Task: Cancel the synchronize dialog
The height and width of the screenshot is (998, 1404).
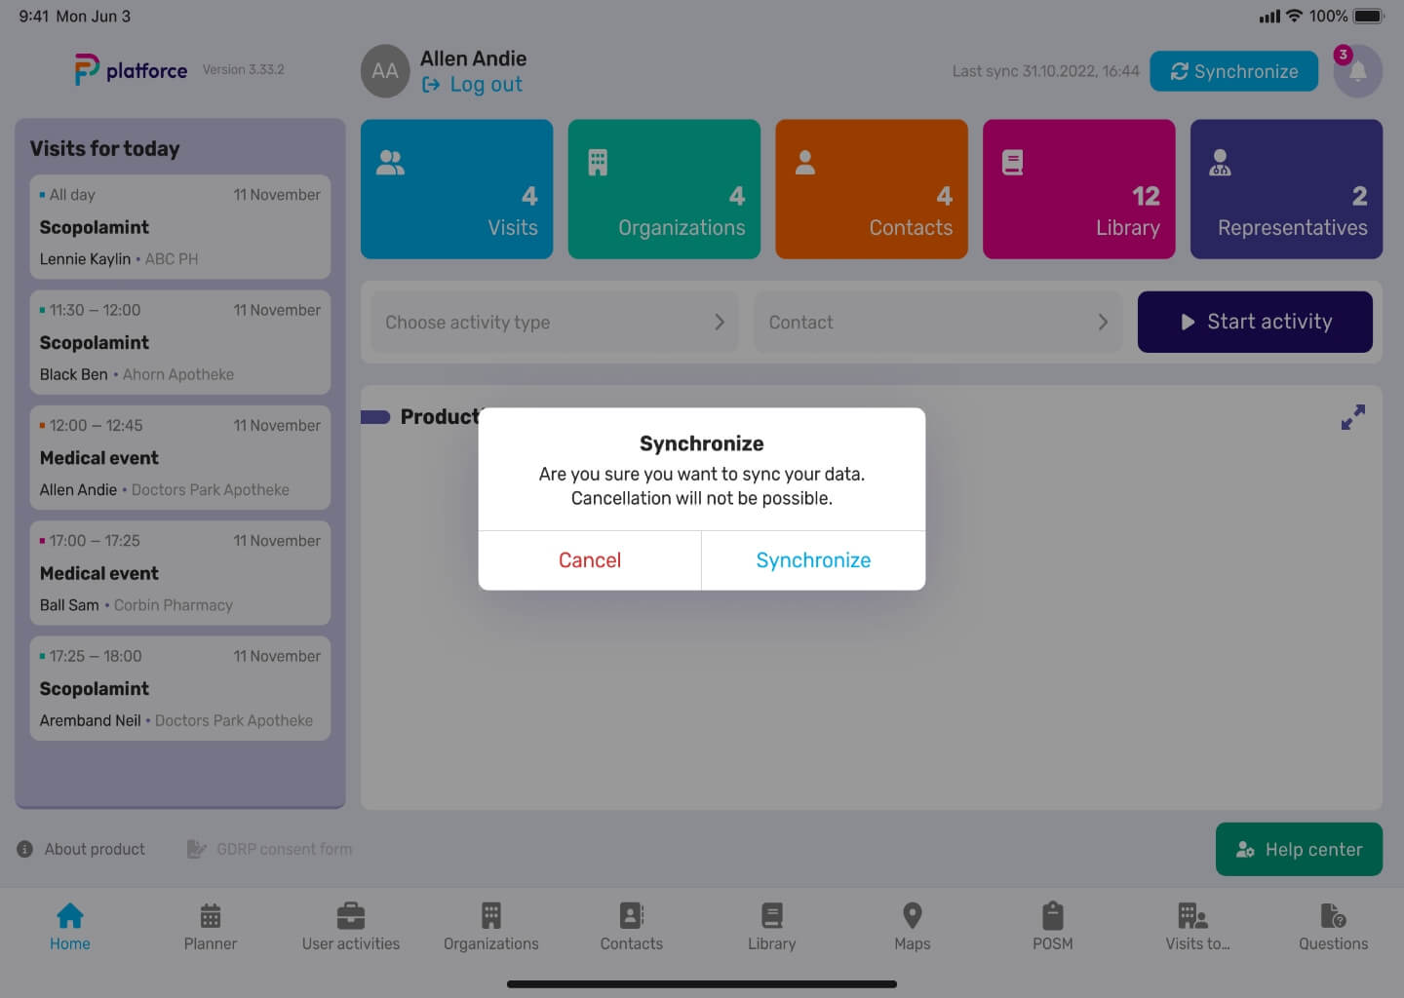Action: pyautogui.click(x=590, y=560)
